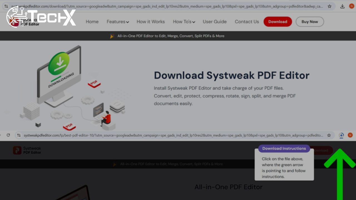This screenshot has width=356, height=200.
Task: Click the profile avatar in the lower browser bar
Action: [x=350, y=135]
